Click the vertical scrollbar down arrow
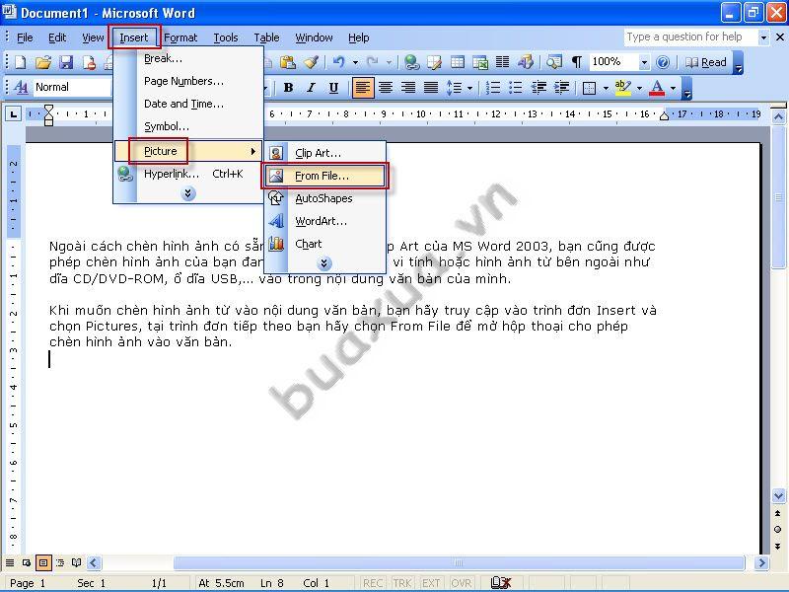The height and width of the screenshot is (592, 789). click(778, 496)
